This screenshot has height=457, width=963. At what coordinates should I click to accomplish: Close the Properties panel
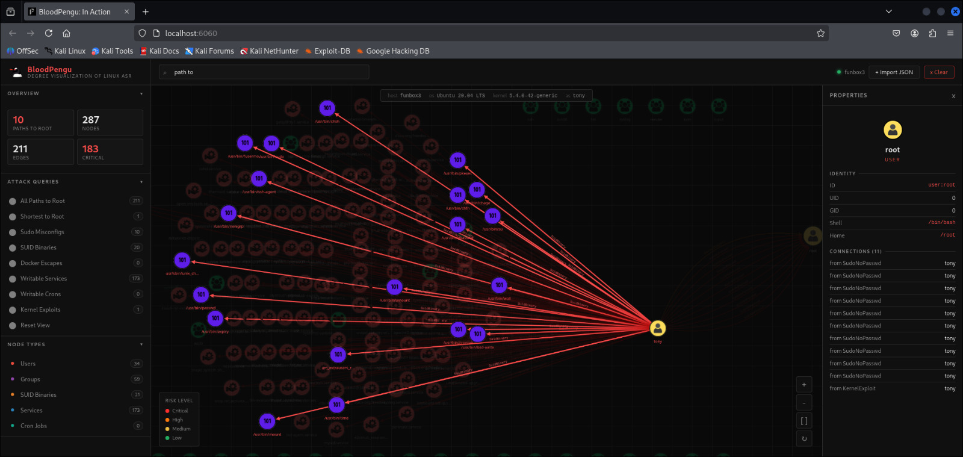pyautogui.click(x=953, y=96)
